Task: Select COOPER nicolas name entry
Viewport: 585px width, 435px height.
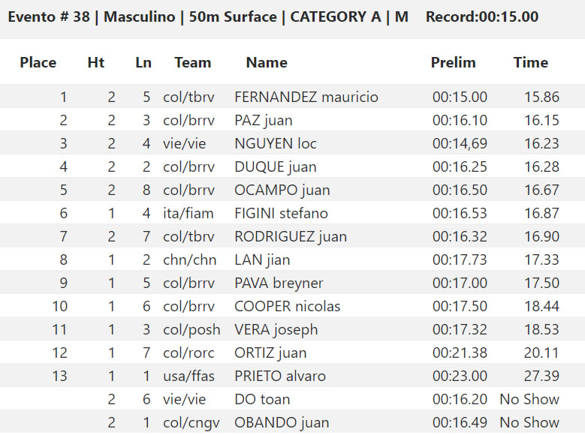Action: tap(288, 307)
